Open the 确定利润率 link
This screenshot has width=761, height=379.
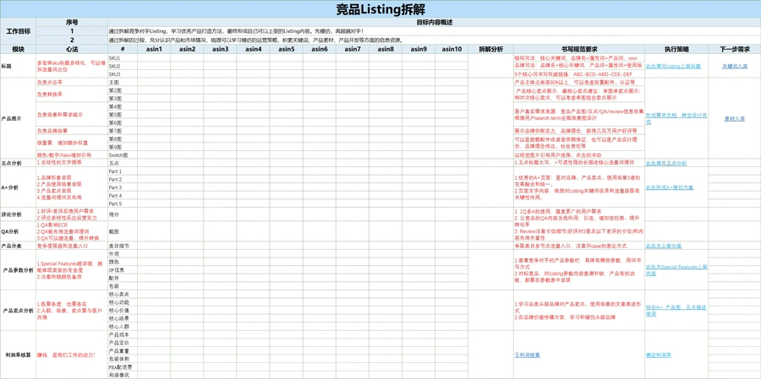(659, 355)
